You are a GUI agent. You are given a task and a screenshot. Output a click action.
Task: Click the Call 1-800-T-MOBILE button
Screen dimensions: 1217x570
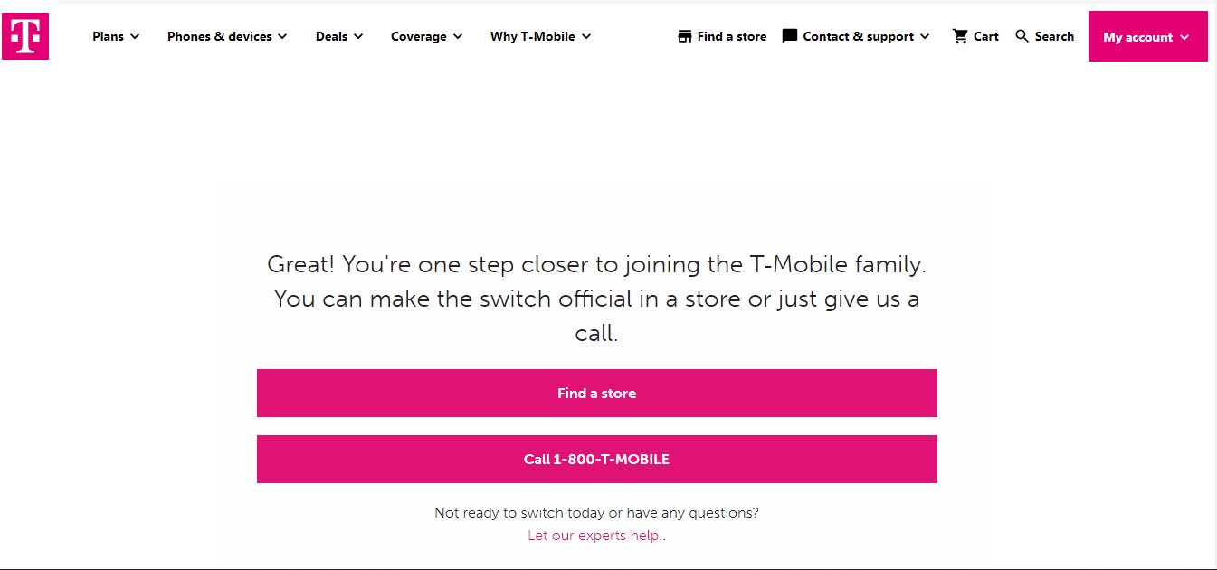(597, 459)
